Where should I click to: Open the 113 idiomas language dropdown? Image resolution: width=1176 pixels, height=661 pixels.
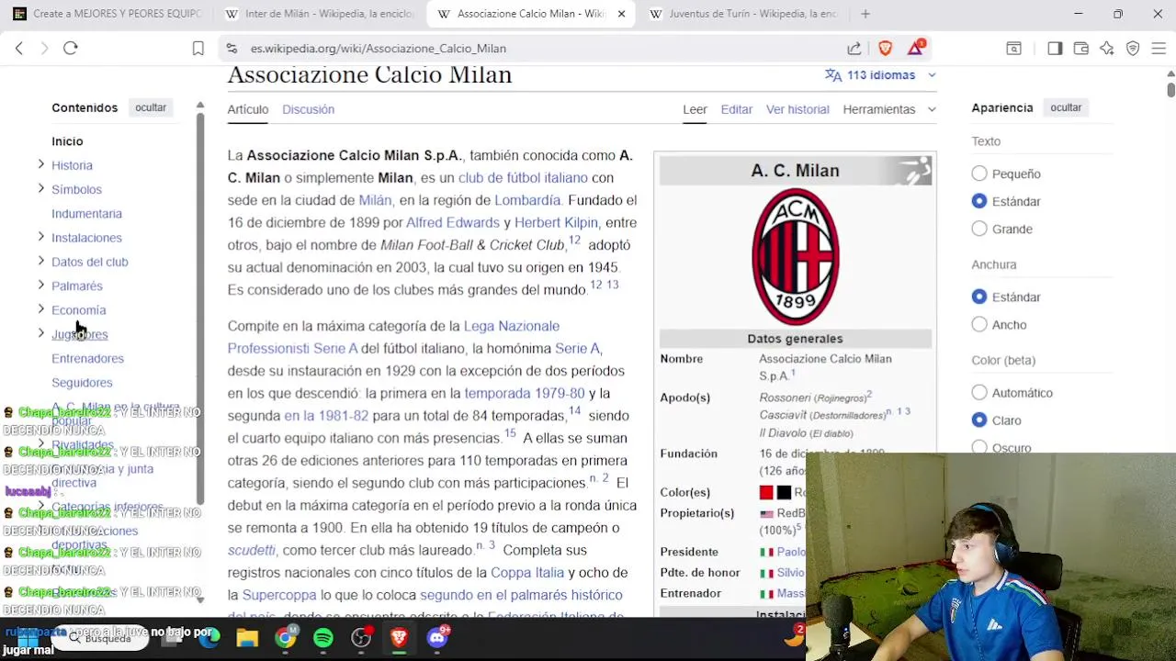click(881, 75)
